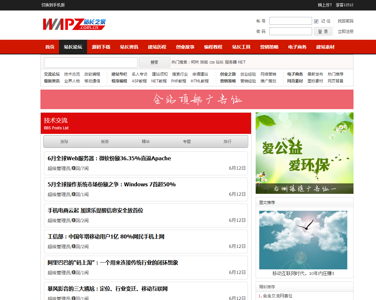
Task: Switch to the 精华 tab
Action: point(146,142)
